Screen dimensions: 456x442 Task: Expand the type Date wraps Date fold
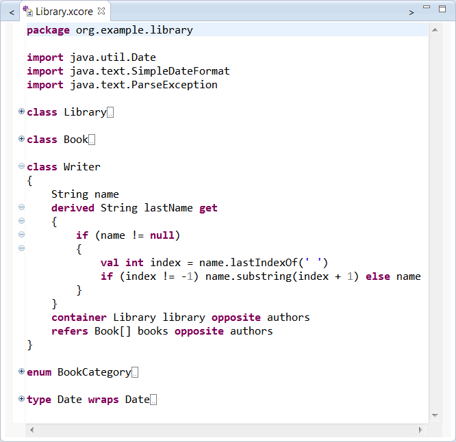click(21, 399)
